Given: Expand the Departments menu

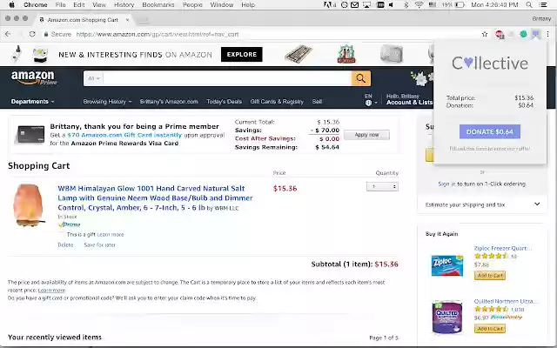Looking at the screenshot, I should [32, 102].
